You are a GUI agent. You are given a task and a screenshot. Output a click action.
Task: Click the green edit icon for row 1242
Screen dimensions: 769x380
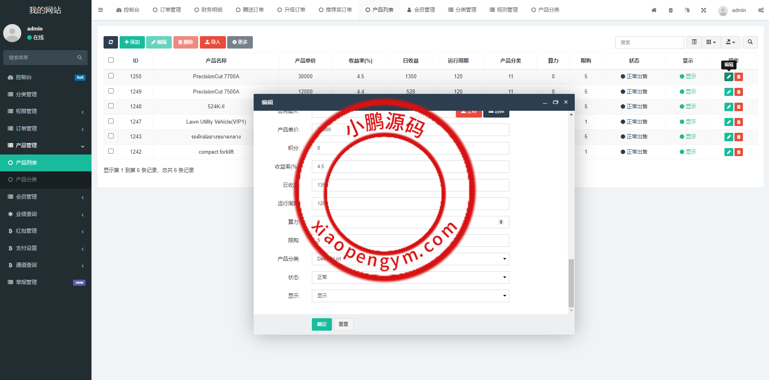coord(728,152)
